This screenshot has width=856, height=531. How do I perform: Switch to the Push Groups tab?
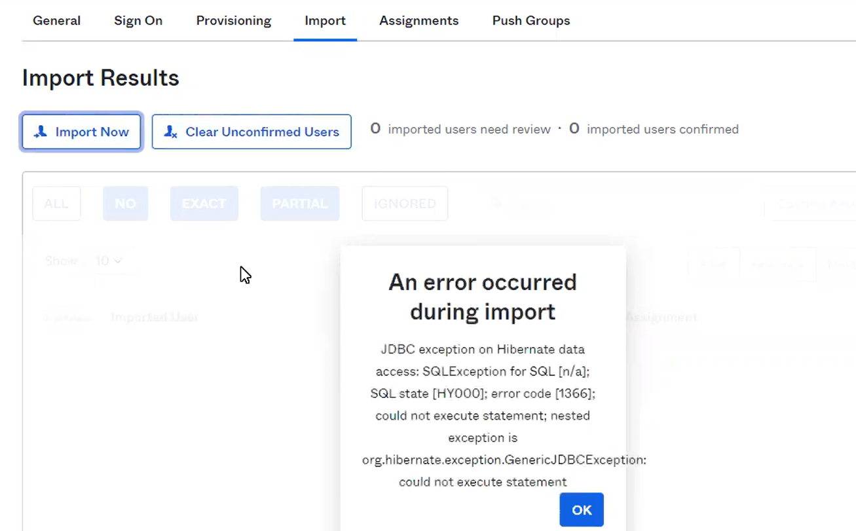tap(530, 20)
